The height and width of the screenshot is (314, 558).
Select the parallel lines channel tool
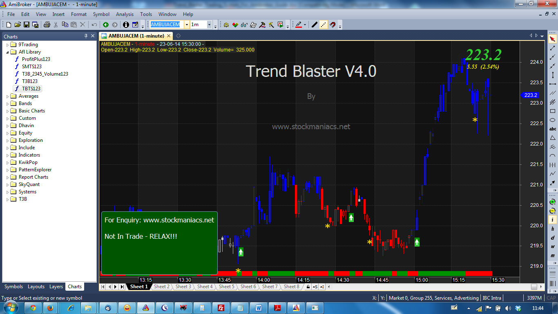[x=553, y=93]
